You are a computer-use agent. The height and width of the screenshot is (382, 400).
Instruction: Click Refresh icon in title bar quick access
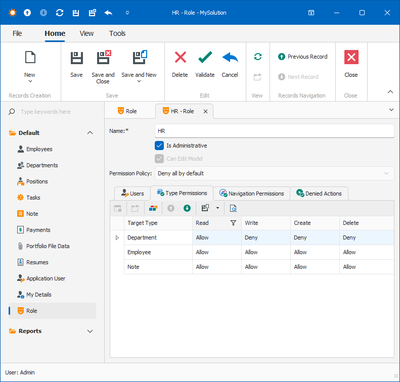[60, 13]
